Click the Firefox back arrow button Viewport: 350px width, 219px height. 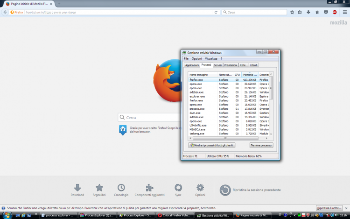pyautogui.click(x=5, y=12)
